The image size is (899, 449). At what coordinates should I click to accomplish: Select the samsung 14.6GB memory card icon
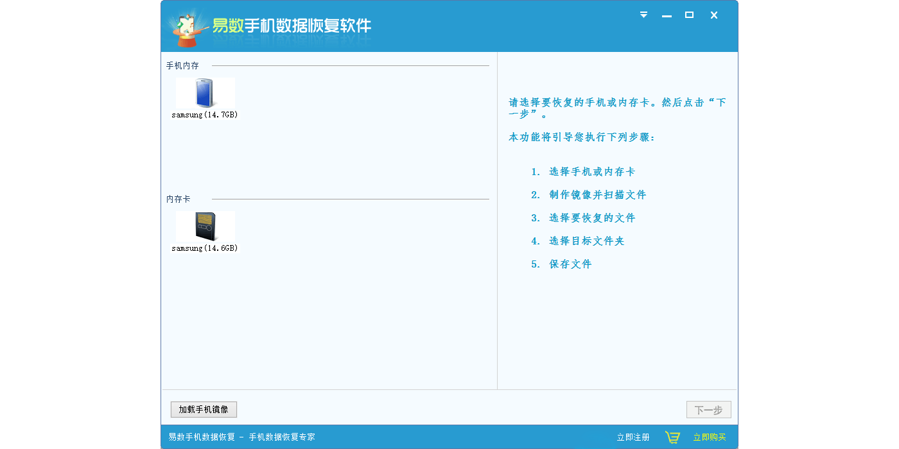tap(205, 226)
